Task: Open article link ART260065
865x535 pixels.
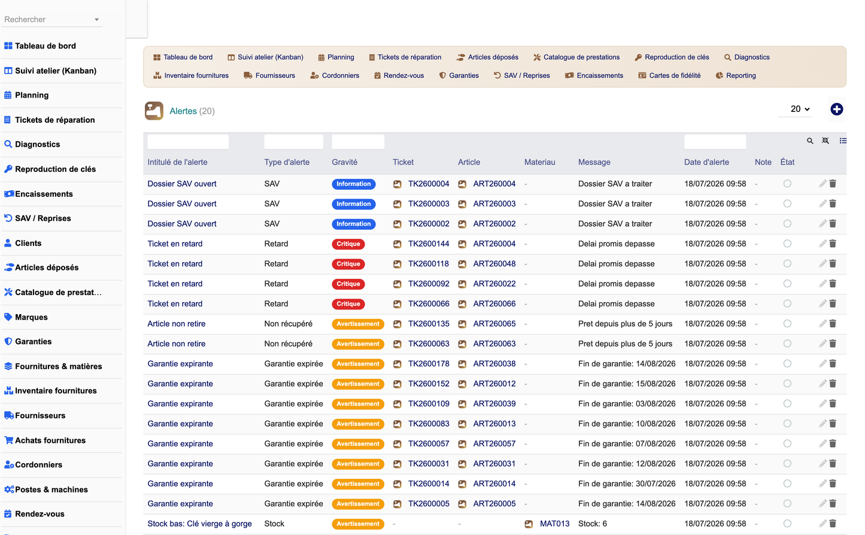Action: click(494, 324)
